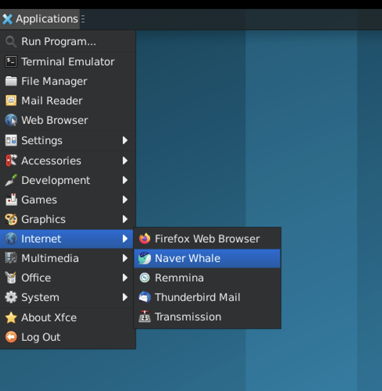Open Terminal Emulator menu item

(68, 62)
